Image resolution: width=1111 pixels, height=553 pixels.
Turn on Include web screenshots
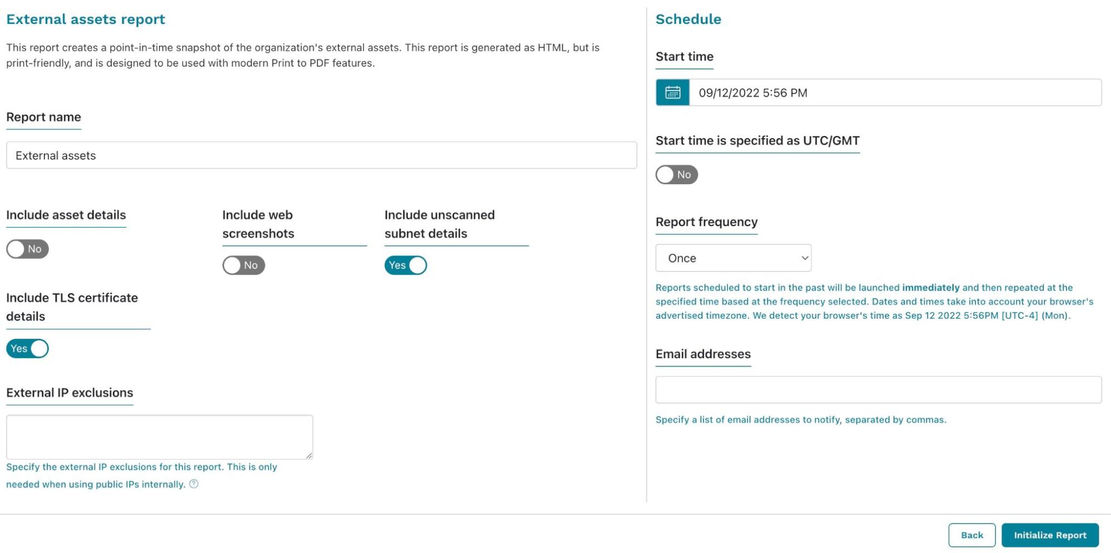point(243,265)
